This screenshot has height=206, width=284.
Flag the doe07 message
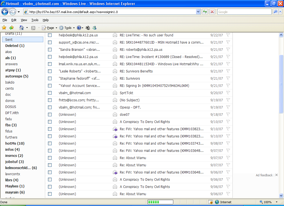[228, 114]
